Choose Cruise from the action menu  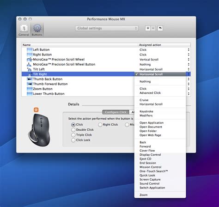[x=160, y=100]
